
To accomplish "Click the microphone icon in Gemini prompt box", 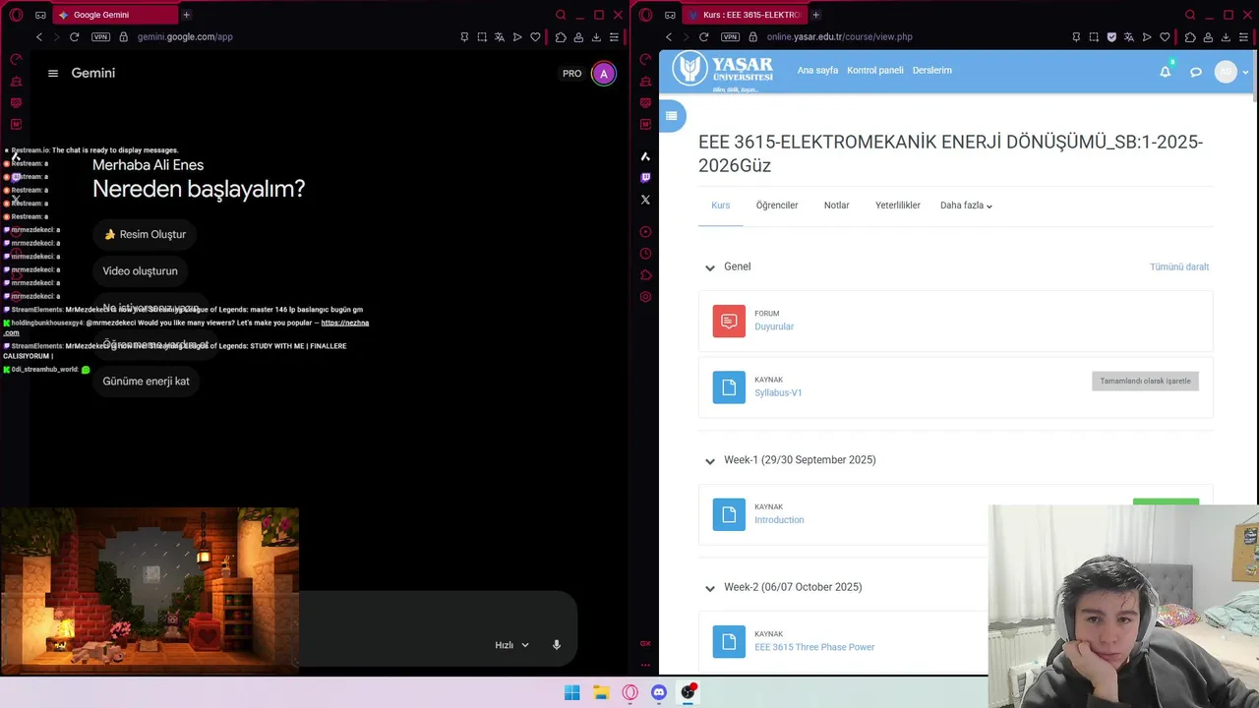I will pyautogui.click(x=557, y=645).
